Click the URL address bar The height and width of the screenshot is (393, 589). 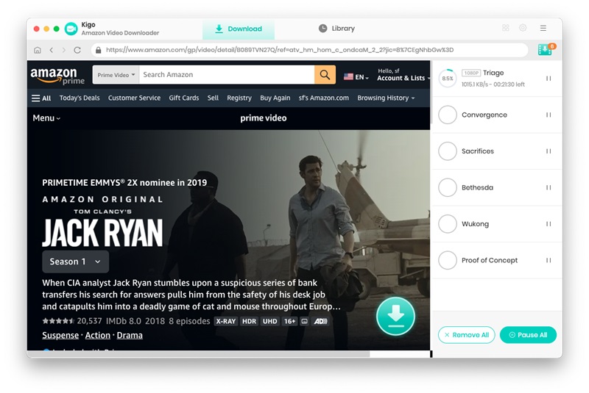[309, 50]
